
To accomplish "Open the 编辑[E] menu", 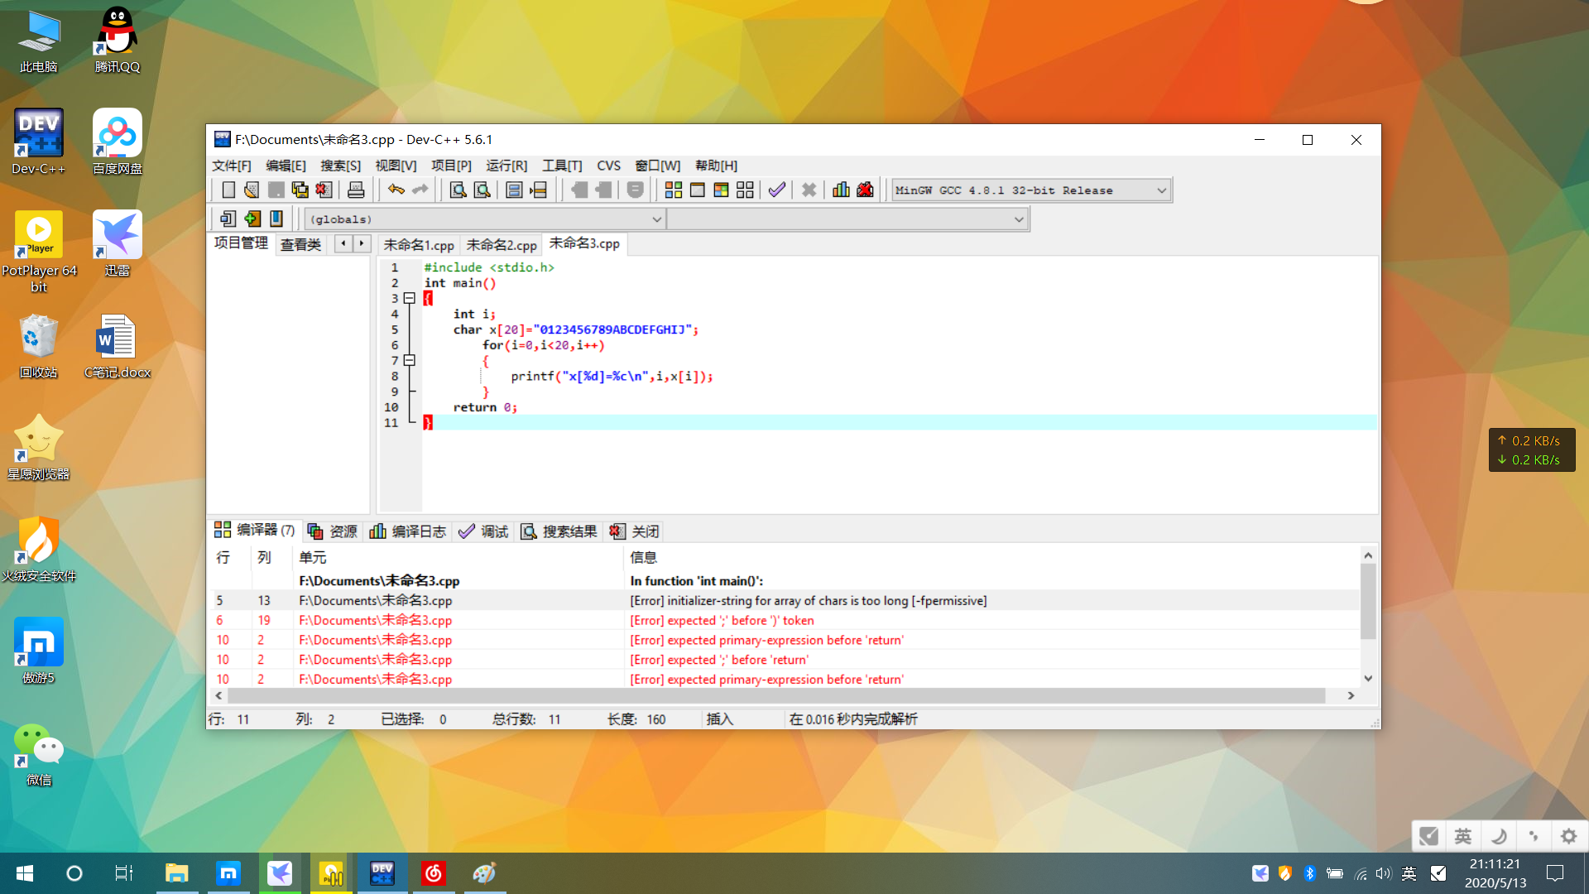I will coord(286,166).
